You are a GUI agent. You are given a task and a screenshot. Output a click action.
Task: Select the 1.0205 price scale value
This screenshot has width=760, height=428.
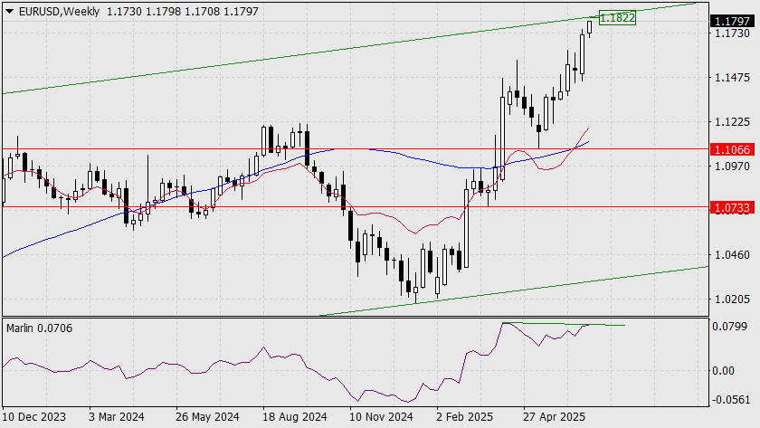(x=732, y=300)
